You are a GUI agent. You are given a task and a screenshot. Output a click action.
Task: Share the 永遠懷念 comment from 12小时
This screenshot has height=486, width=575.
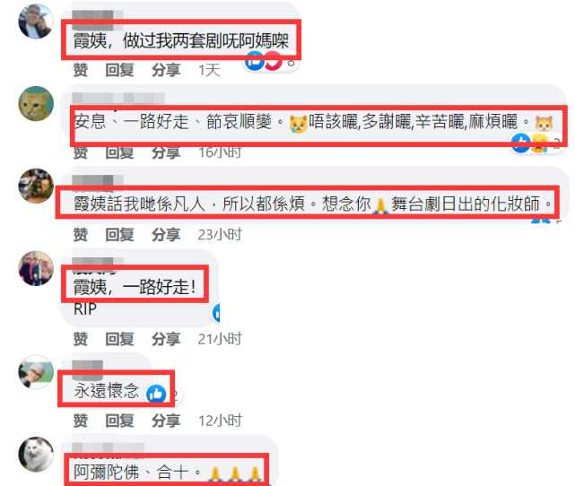166,421
